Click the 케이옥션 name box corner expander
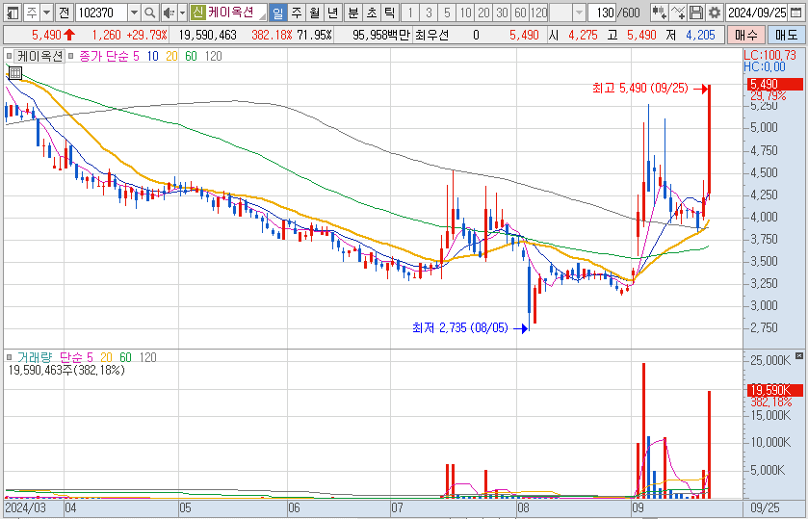Viewport: 808px width, 519px height. coord(263,16)
